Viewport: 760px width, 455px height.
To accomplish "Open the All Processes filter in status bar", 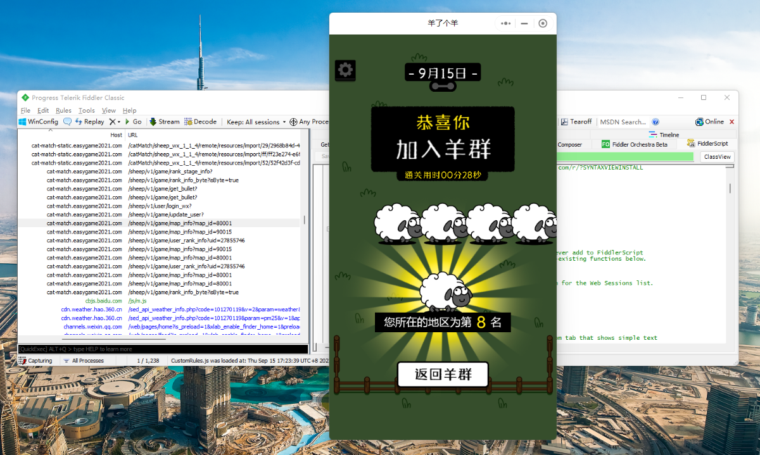I will pos(84,361).
